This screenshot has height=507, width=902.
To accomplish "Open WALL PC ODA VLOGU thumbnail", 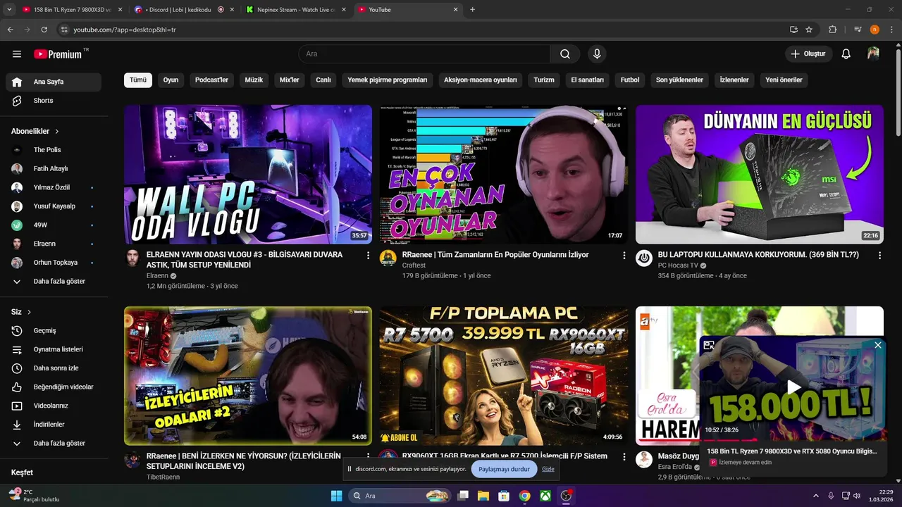I will 248,175.
